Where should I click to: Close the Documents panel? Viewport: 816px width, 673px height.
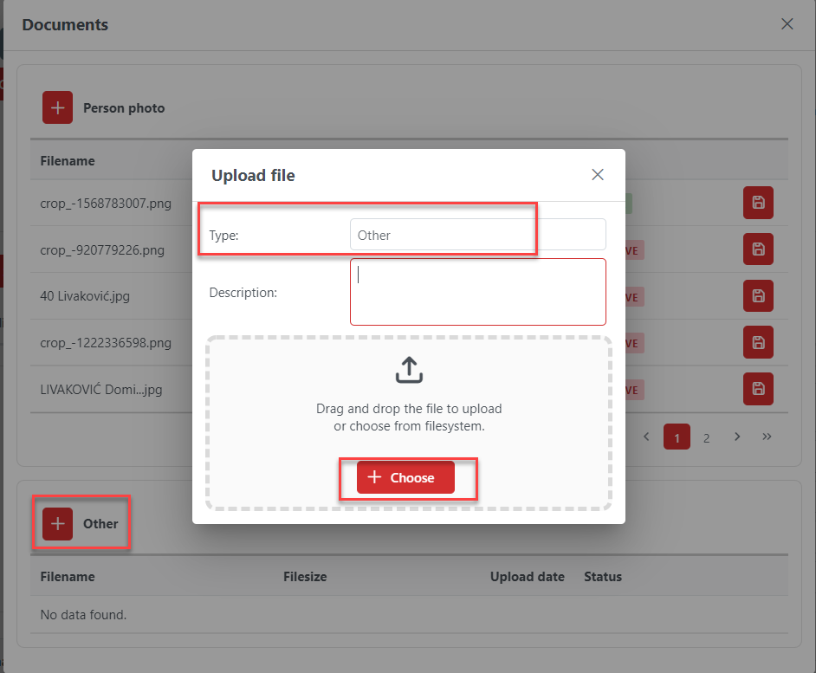coord(787,24)
